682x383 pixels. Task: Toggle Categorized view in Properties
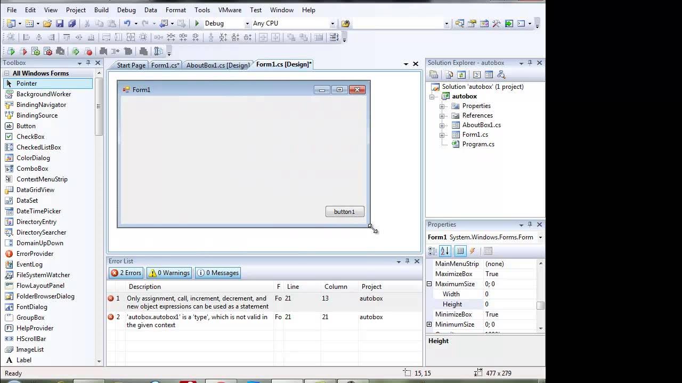pyautogui.click(x=433, y=251)
